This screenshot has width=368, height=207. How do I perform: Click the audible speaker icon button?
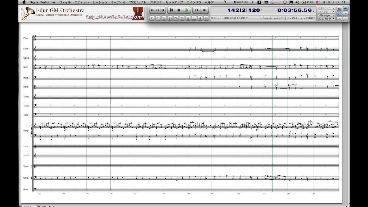click(346, 8)
